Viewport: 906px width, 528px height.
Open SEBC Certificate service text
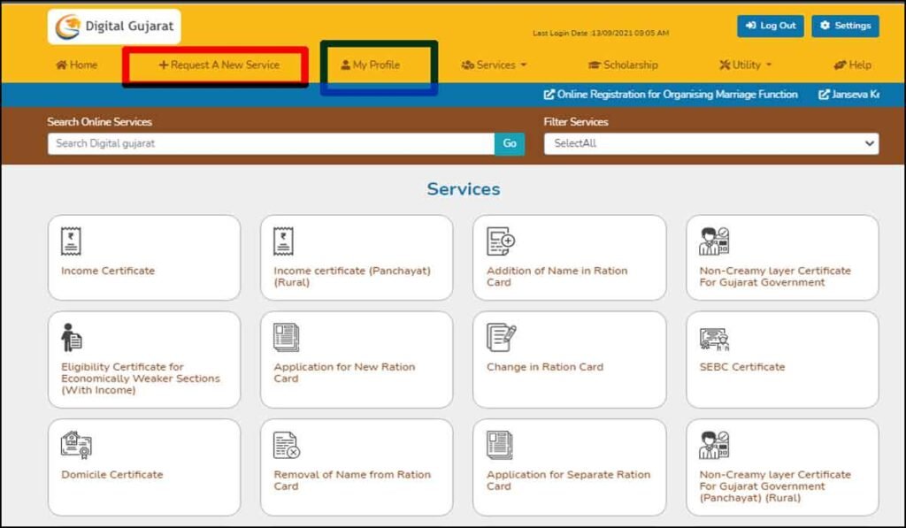point(742,367)
